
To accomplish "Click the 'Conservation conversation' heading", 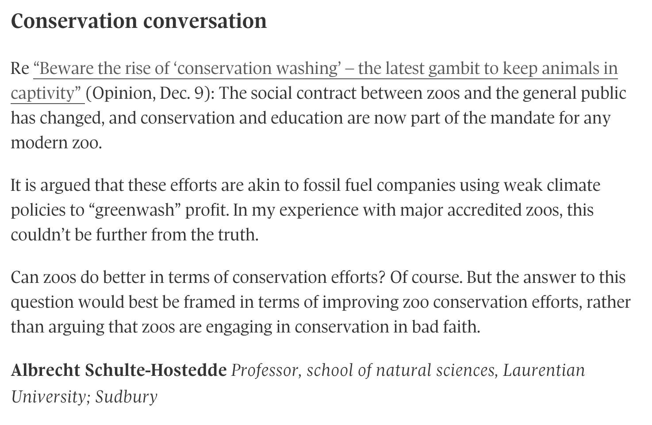I will pyautogui.click(x=138, y=21).
